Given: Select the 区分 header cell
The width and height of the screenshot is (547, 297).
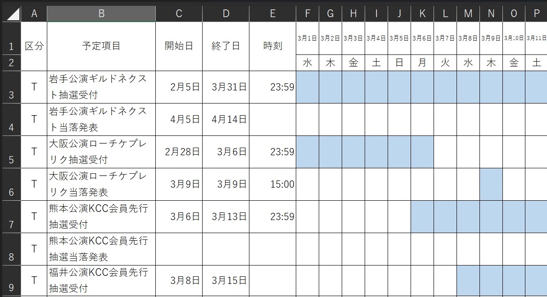Looking at the screenshot, I should pos(34,46).
